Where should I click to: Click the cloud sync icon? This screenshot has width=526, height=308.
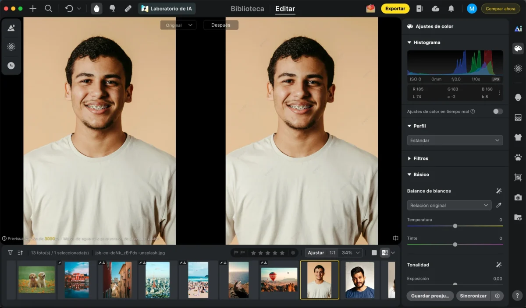(435, 9)
